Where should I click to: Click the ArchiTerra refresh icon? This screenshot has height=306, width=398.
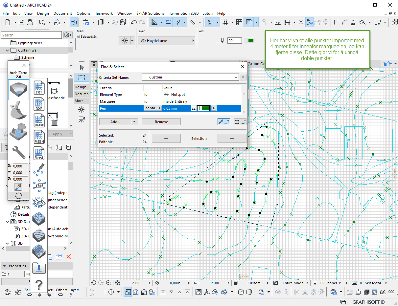(x=18, y=196)
